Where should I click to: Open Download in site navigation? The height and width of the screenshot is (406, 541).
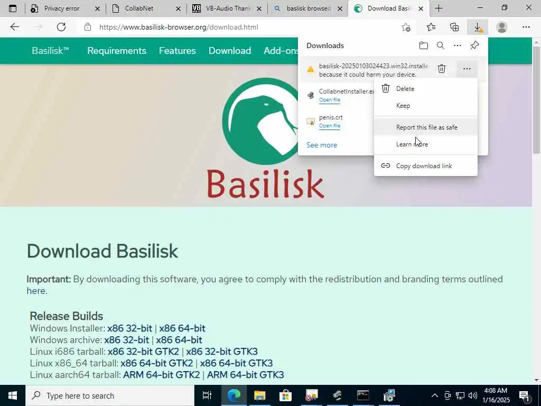point(230,51)
